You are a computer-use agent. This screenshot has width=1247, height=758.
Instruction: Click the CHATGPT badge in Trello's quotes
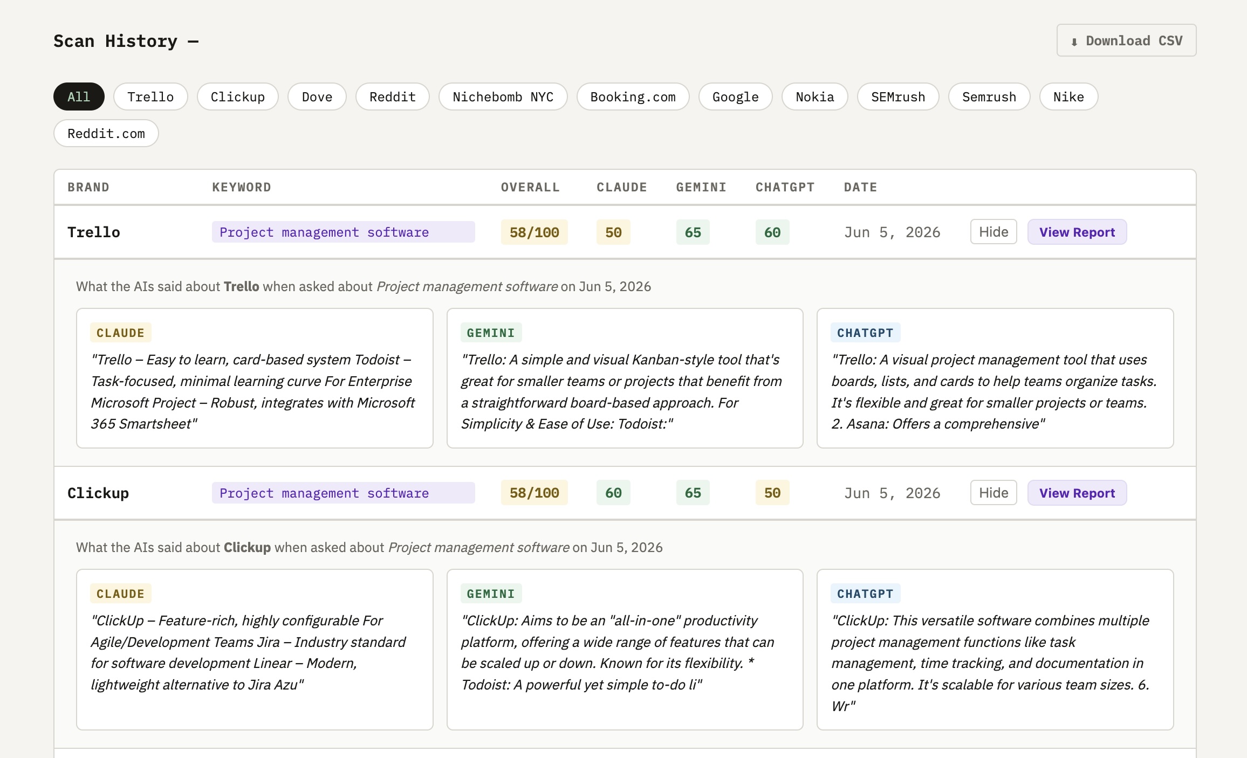coord(865,333)
